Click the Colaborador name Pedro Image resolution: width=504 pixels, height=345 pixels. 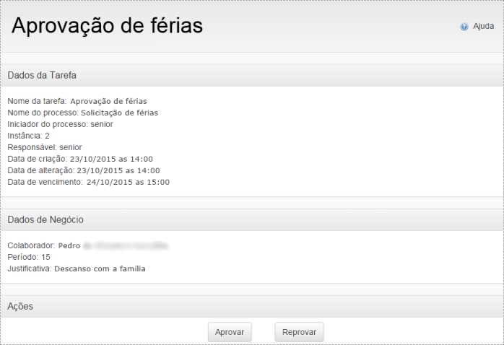point(69,245)
